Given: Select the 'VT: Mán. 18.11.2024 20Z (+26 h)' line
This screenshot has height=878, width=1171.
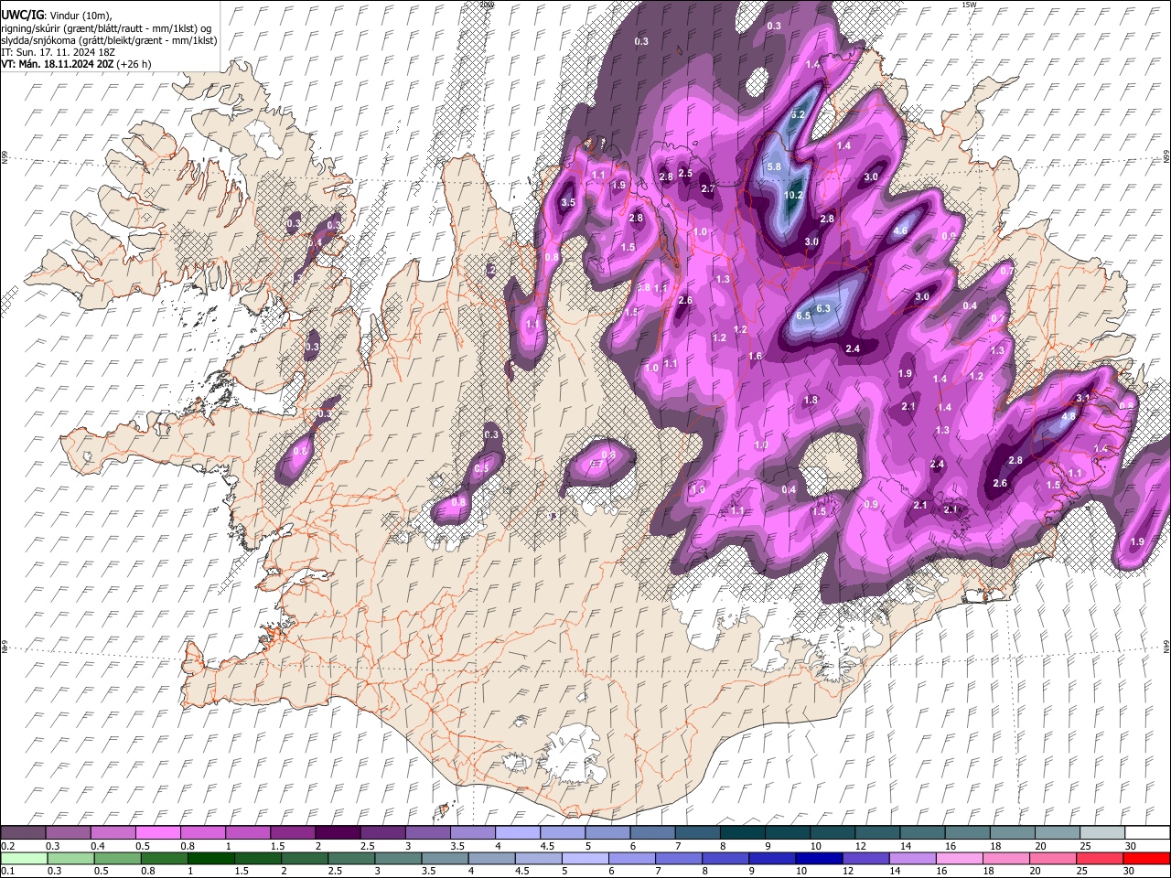Looking at the screenshot, I should pyautogui.click(x=76, y=64).
